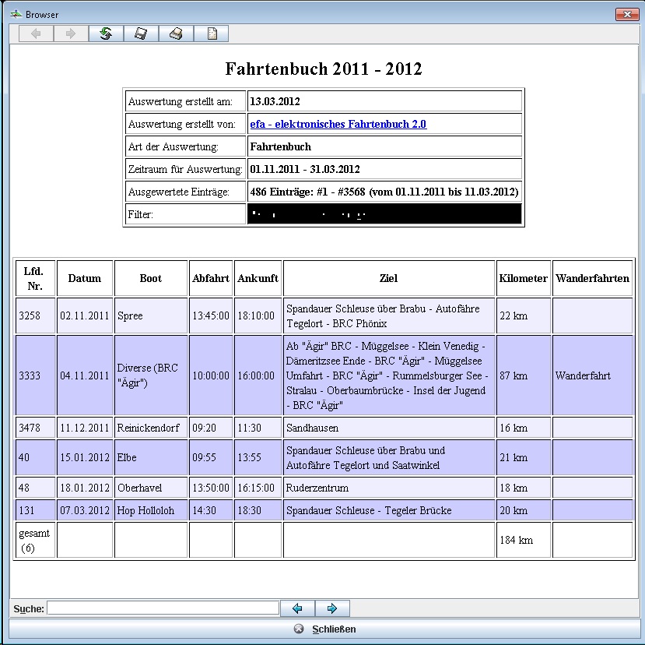Click inside the Suche input field
The image size is (645, 645).
pos(163,608)
